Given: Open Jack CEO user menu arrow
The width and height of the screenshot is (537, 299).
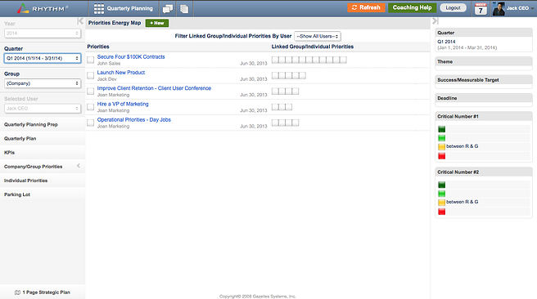Looking at the screenshot, I should pyautogui.click(x=533, y=8).
